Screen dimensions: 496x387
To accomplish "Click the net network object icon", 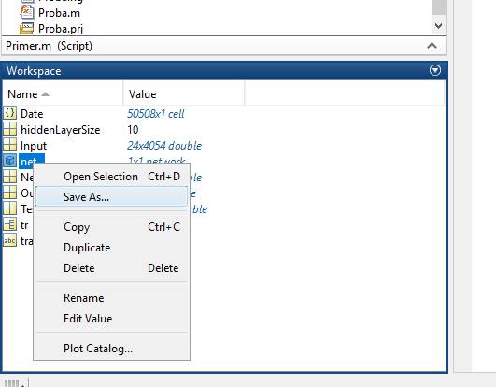I will 9,161.
